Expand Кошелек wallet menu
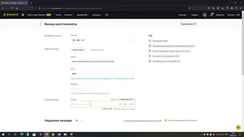The height and width of the screenshot is (137, 244). coord(183,15)
